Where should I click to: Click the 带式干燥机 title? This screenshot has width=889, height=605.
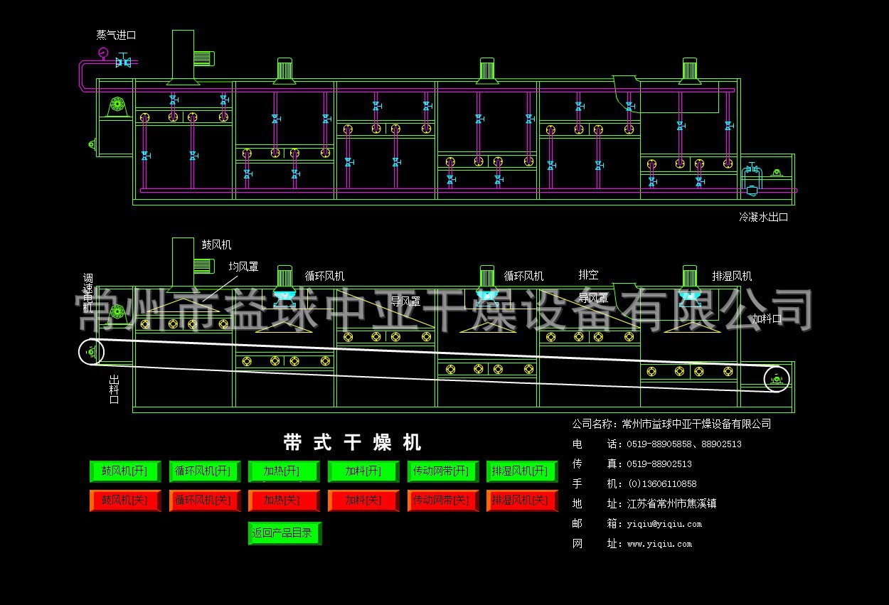tap(352, 442)
